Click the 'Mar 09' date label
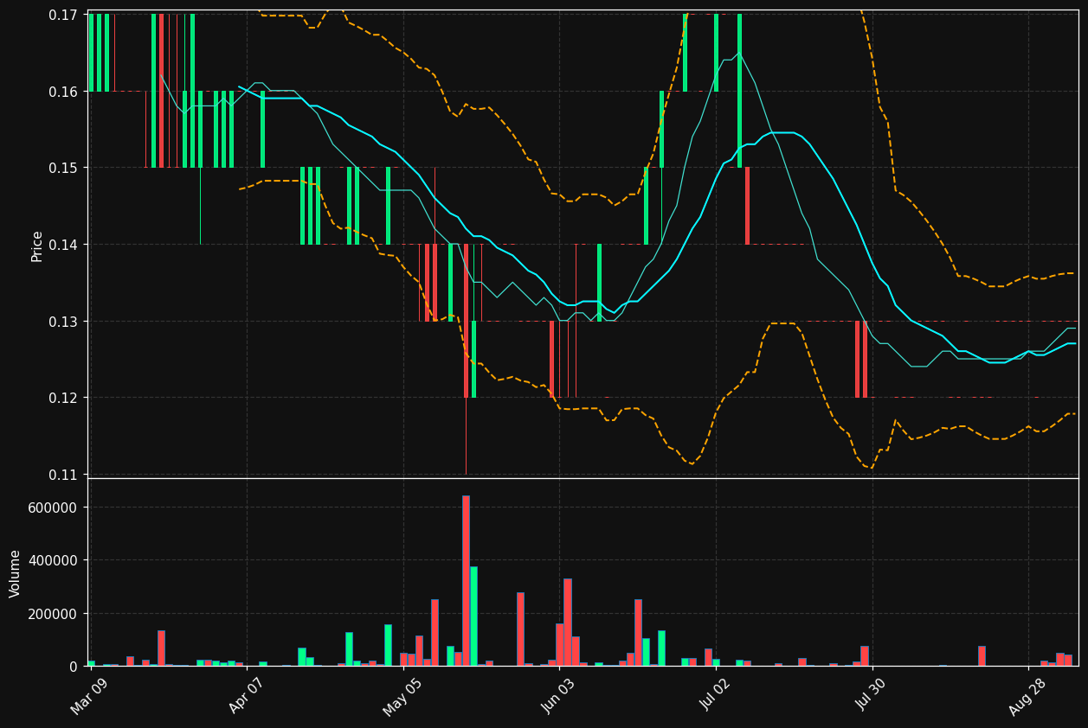The width and height of the screenshot is (1088, 728). point(88,697)
